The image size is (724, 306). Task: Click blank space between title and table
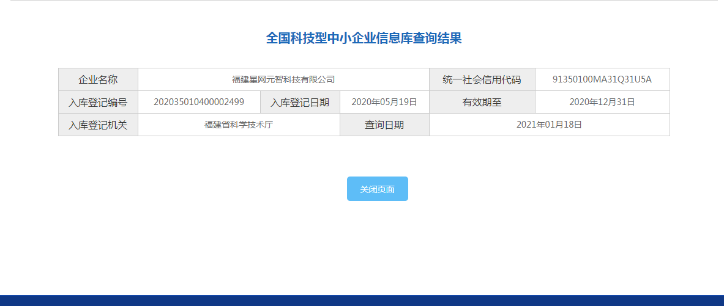click(364, 57)
